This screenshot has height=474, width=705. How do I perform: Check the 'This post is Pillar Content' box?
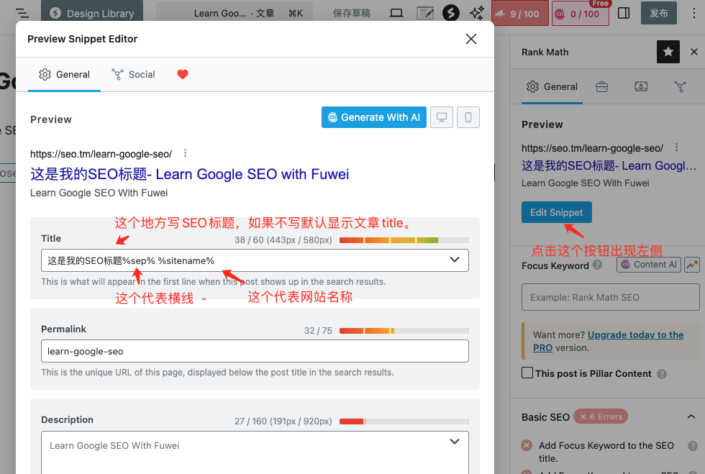[527, 373]
